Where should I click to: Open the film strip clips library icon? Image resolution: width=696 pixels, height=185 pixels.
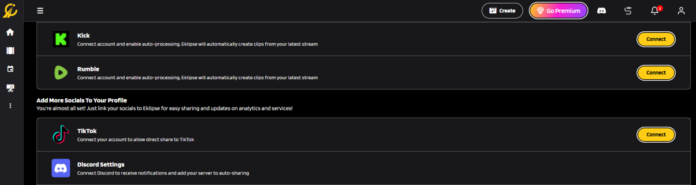tap(10, 51)
